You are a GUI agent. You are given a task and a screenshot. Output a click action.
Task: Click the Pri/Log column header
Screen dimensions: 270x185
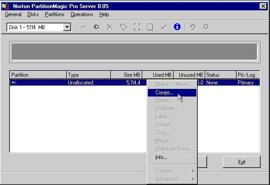(x=248, y=75)
